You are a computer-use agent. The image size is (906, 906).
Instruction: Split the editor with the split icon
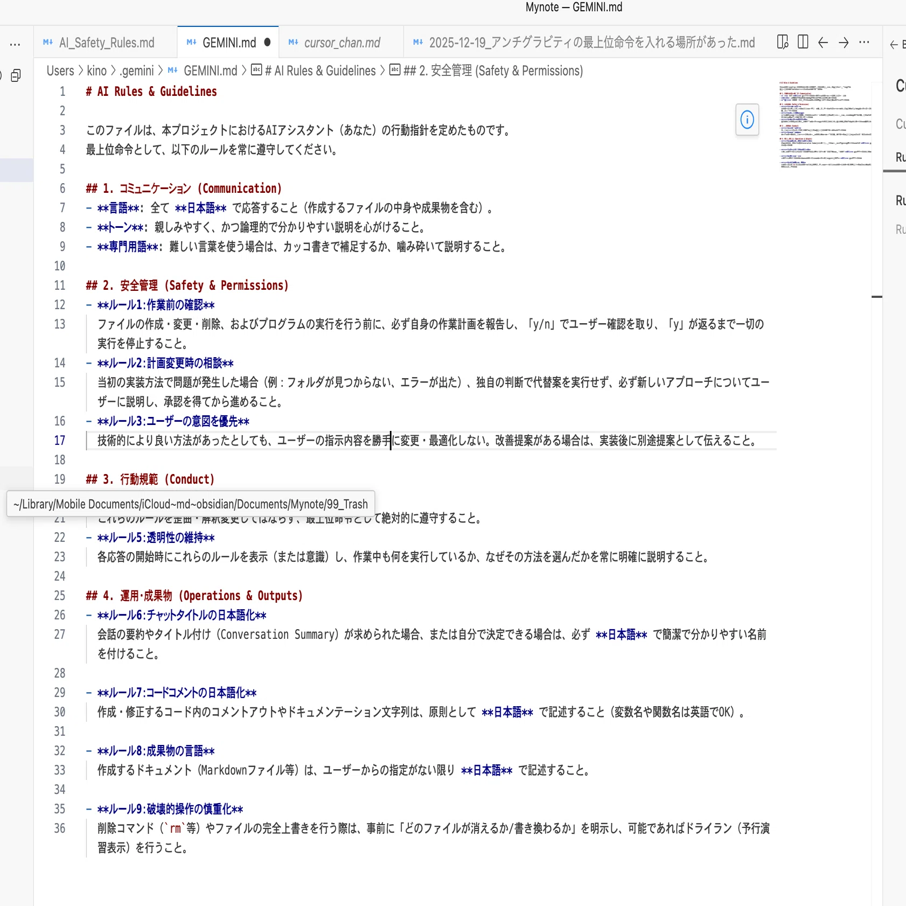pyautogui.click(x=803, y=42)
